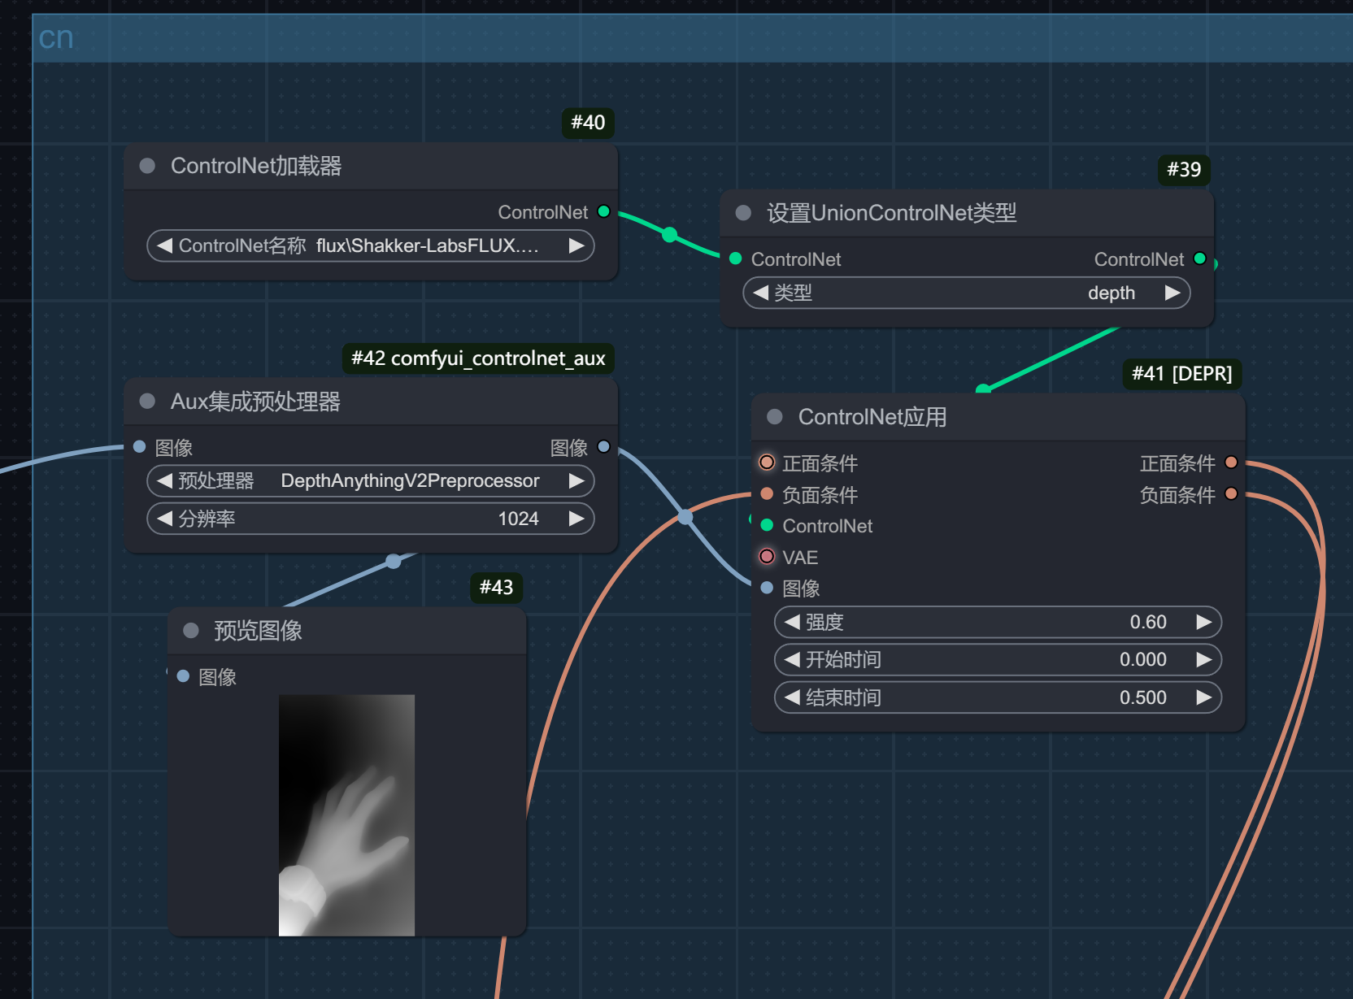Viewport: 1353px width, 999px height.
Task: Click the #43 node ID badge
Action: pyautogui.click(x=496, y=588)
